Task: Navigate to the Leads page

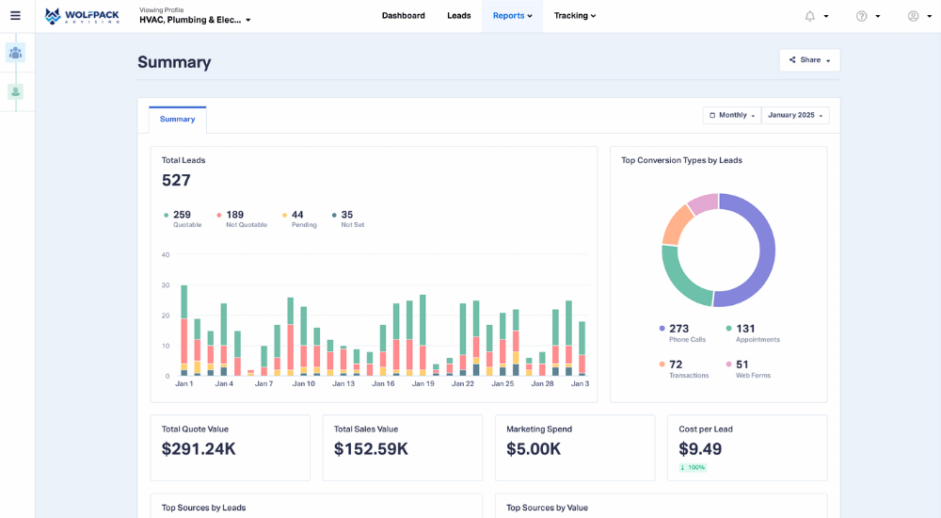Action: click(458, 16)
